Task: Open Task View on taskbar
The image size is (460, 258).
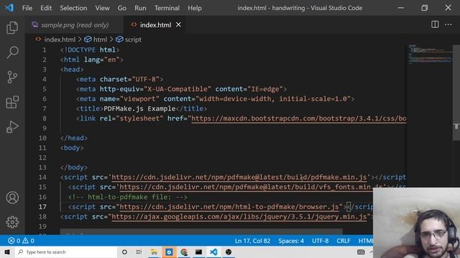Action: (x=139, y=252)
